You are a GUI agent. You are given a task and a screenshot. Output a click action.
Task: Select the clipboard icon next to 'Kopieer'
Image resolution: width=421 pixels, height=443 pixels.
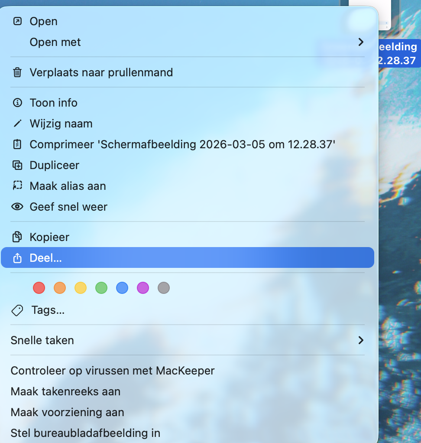pyautogui.click(x=17, y=237)
